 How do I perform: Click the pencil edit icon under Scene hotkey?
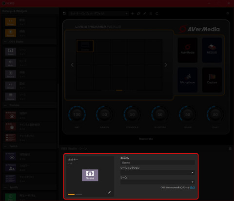(x=109, y=192)
